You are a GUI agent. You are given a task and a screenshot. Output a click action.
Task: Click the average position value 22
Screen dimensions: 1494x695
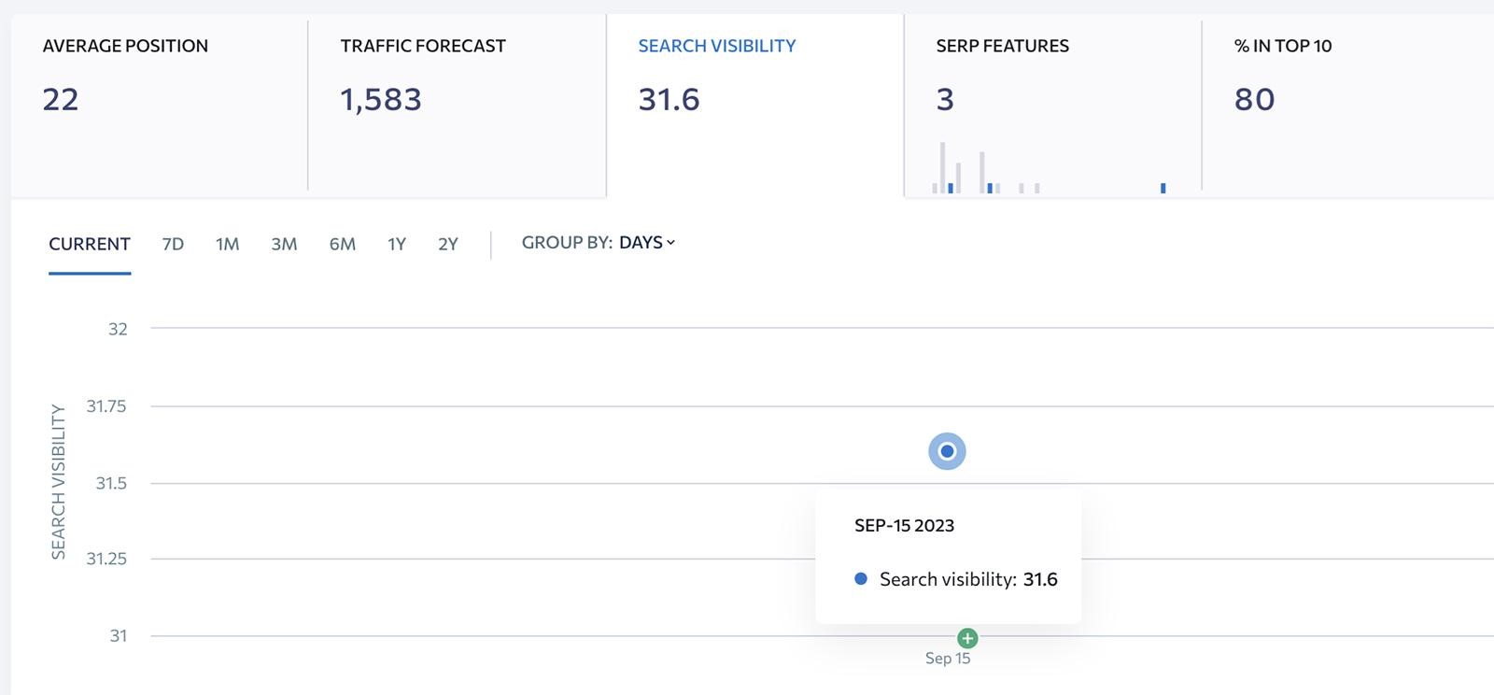[x=61, y=100]
